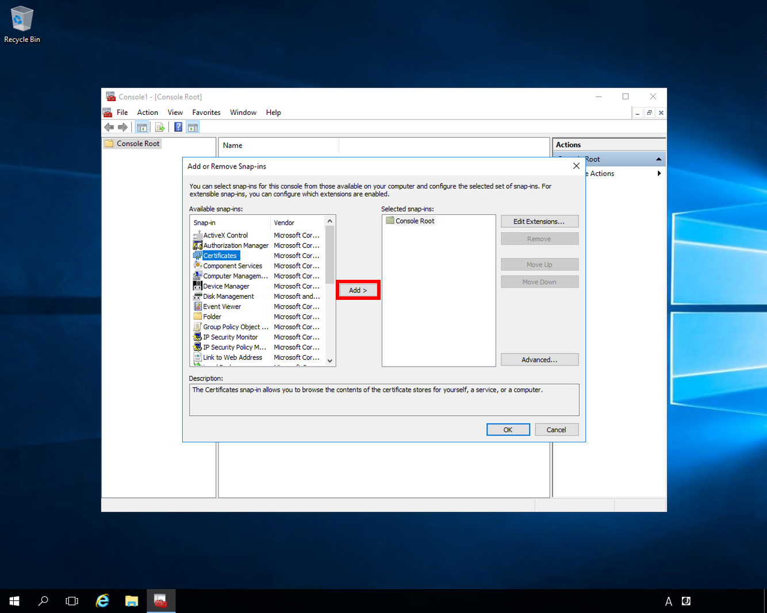
Task: Open Task View on the taskbar
Action: click(x=72, y=601)
